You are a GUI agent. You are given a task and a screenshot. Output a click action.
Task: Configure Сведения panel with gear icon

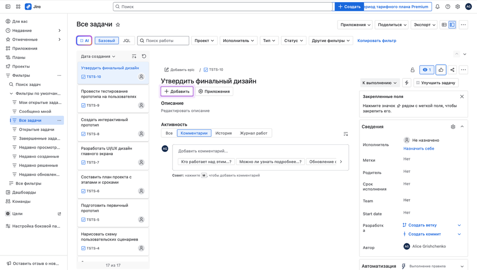pyautogui.click(x=453, y=127)
